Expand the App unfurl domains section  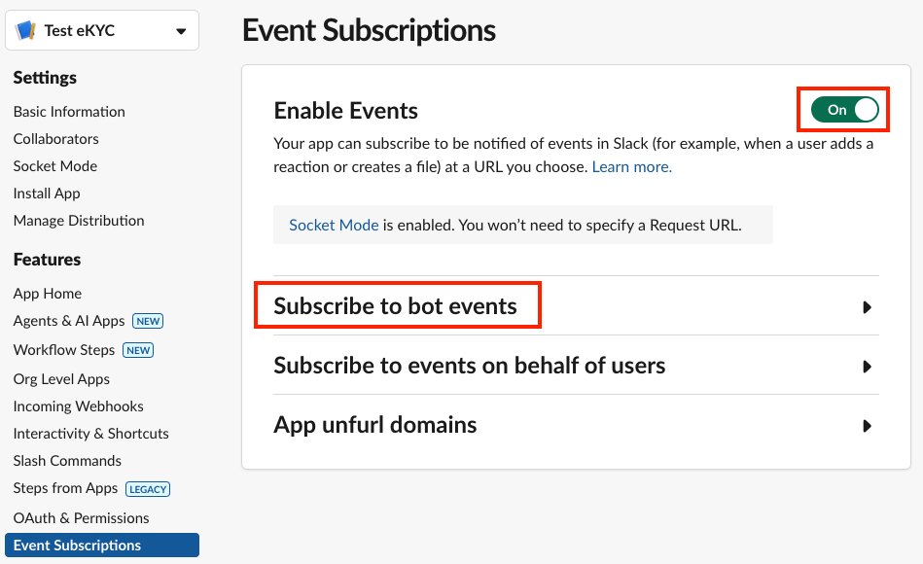click(576, 425)
